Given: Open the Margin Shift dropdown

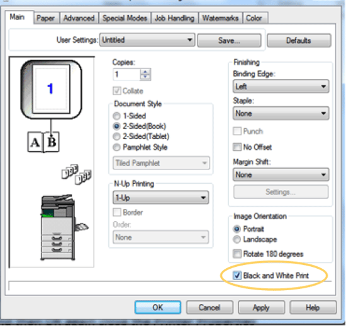Looking at the screenshot, I should click(x=281, y=175).
